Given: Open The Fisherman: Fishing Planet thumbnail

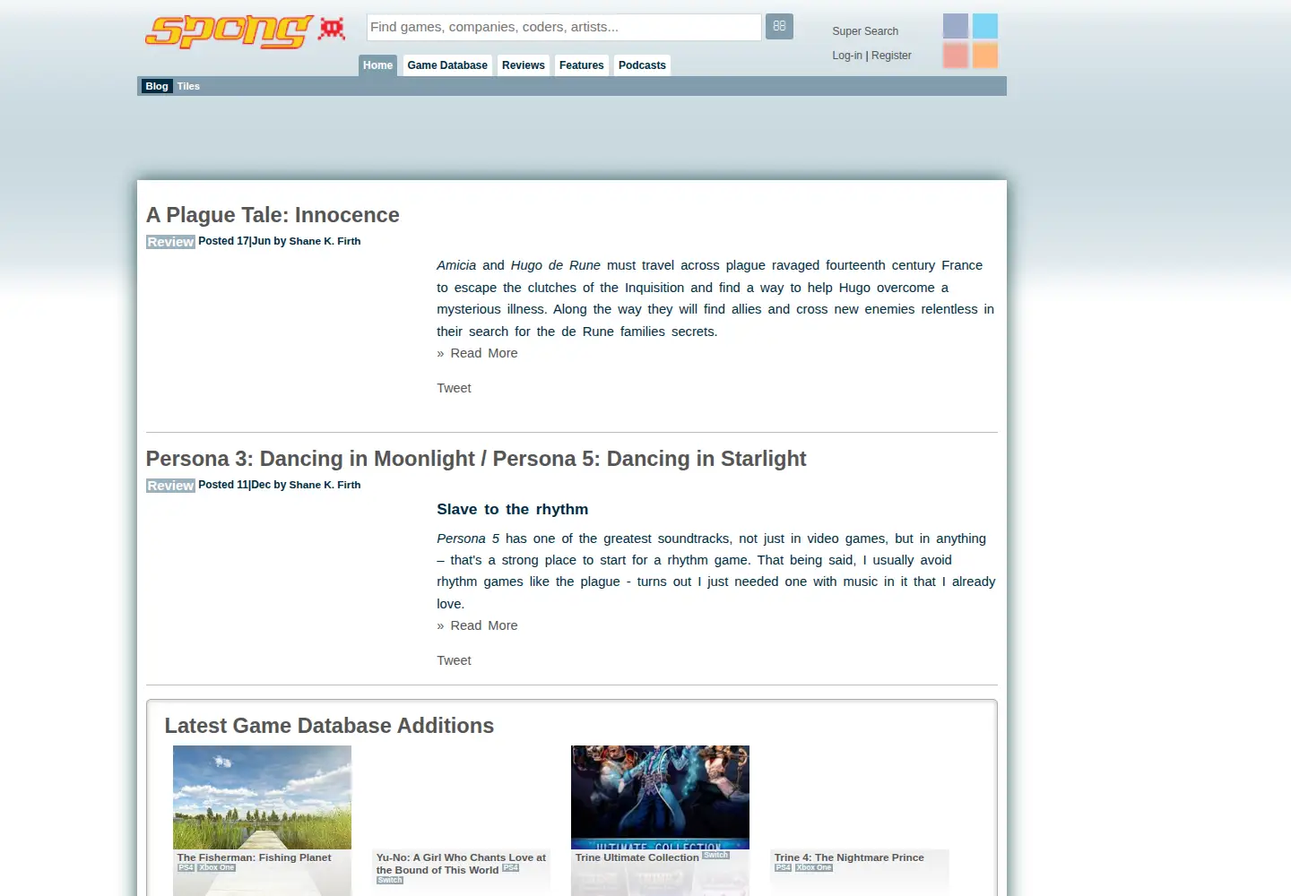Looking at the screenshot, I should 262,797.
